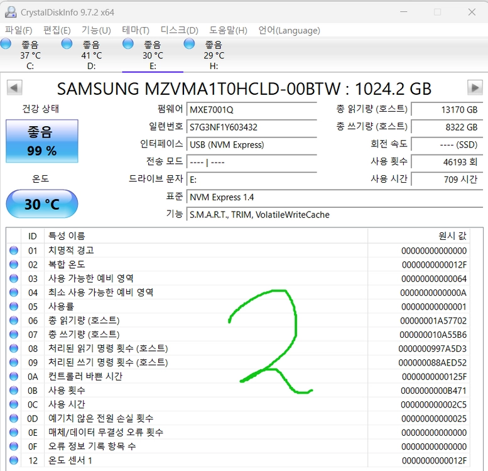Click the interface field USB (NVM Express)
Screen dimensions: 488x471
(251, 144)
